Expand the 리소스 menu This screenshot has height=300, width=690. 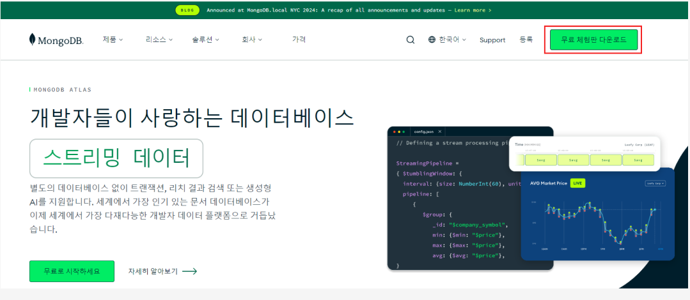point(159,40)
